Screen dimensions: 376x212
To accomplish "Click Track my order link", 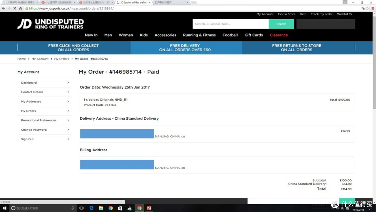I will [x=322, y=14].
